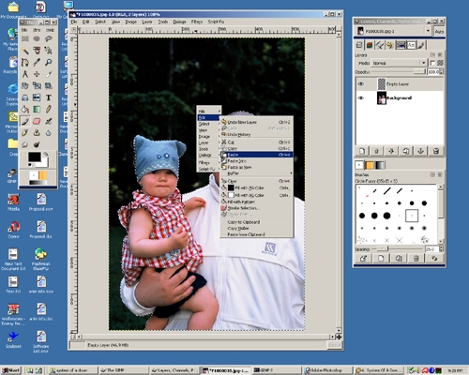Choose Stroke Selection in the Edit submenu
469x375 pixels.
coord(257,208)
